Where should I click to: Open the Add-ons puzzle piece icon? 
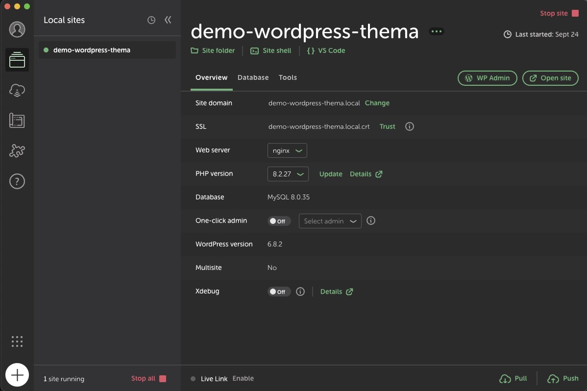point(17,151)
